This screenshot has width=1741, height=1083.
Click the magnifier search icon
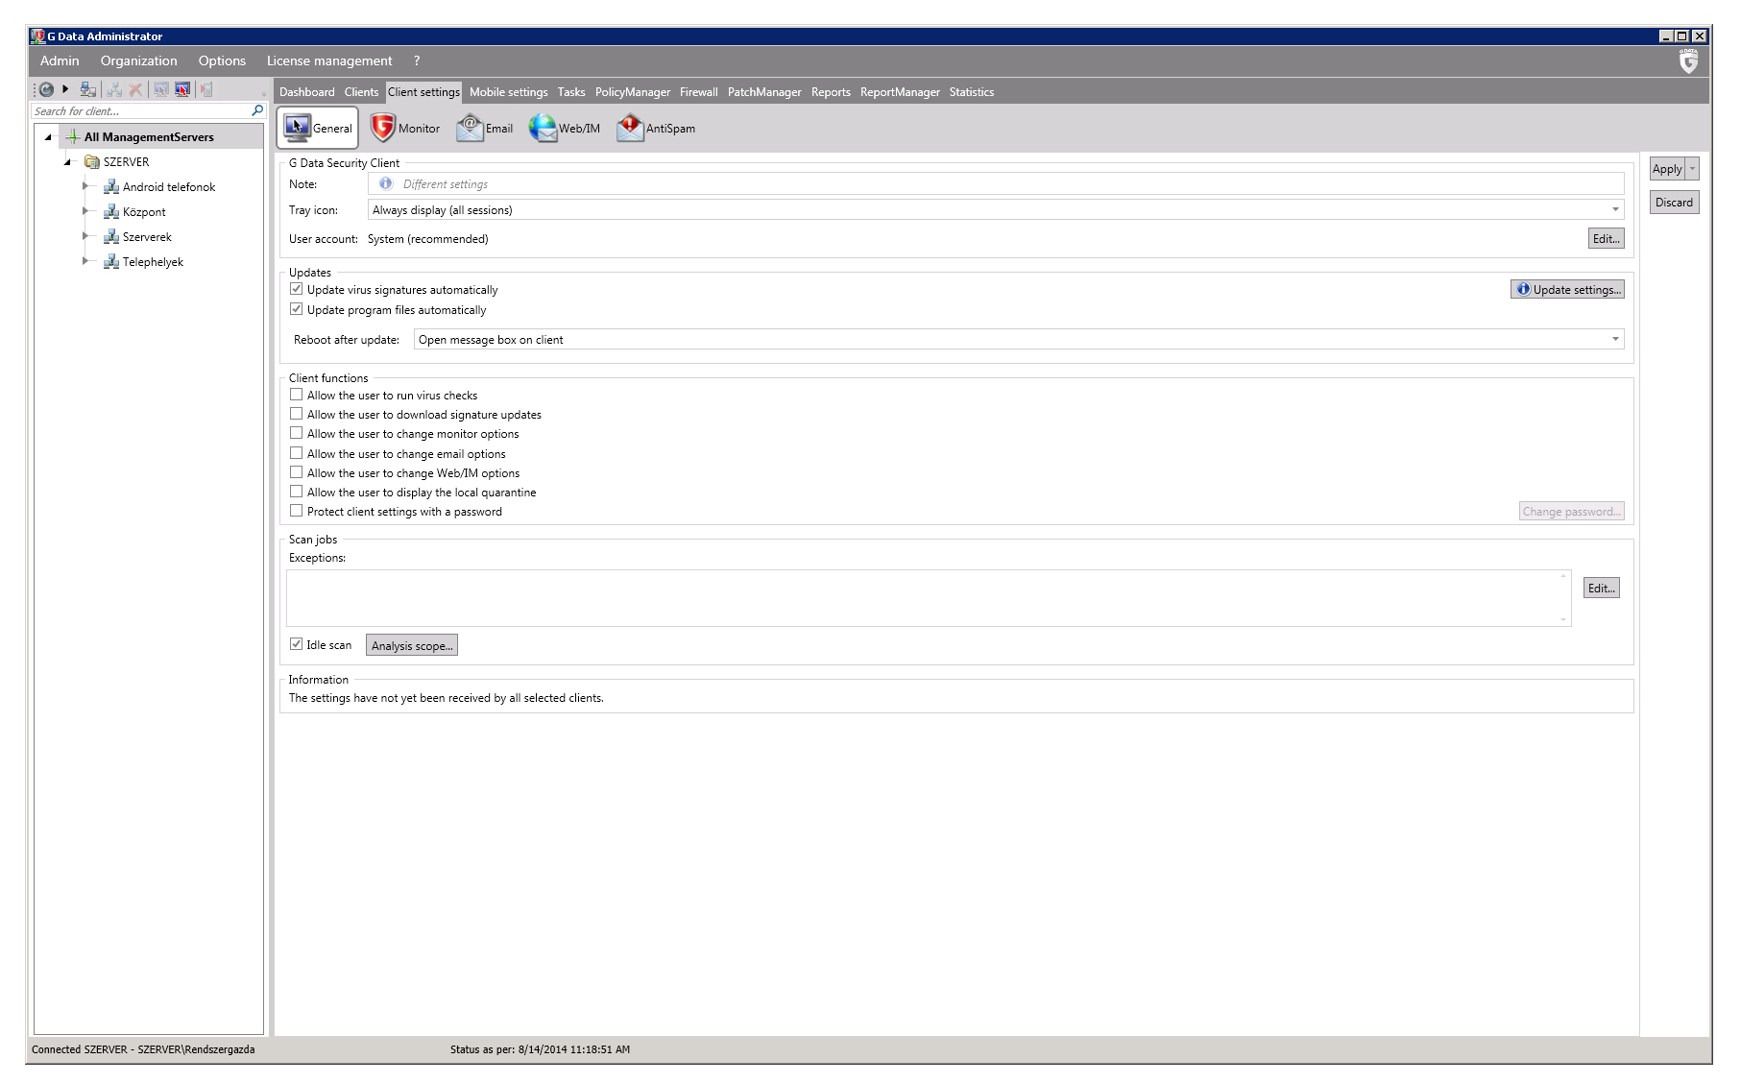pos(256,110)
